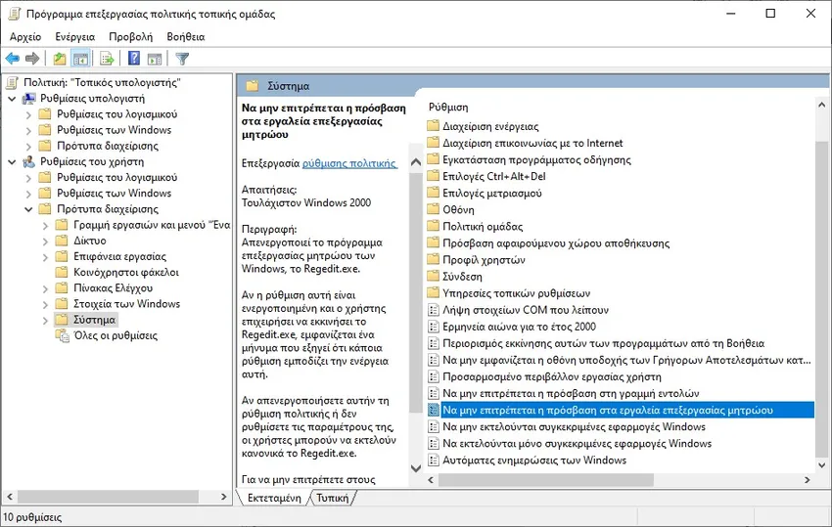
Task: Click the settings list scroll right arrow
Action: [808, 480]
